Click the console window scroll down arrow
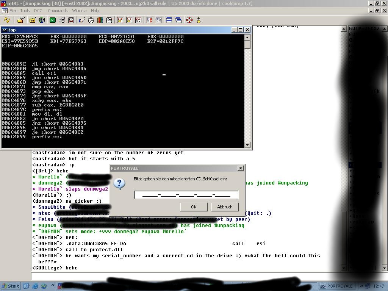This screenshot has height=291, width=388. coord(247,145)
